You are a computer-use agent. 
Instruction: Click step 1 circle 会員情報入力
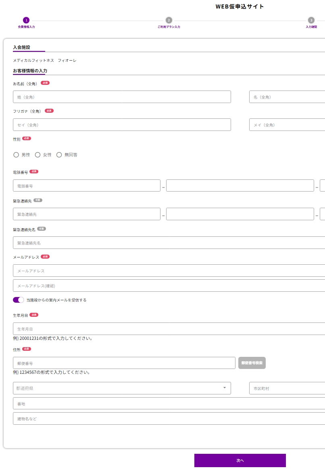coord(26,20)
